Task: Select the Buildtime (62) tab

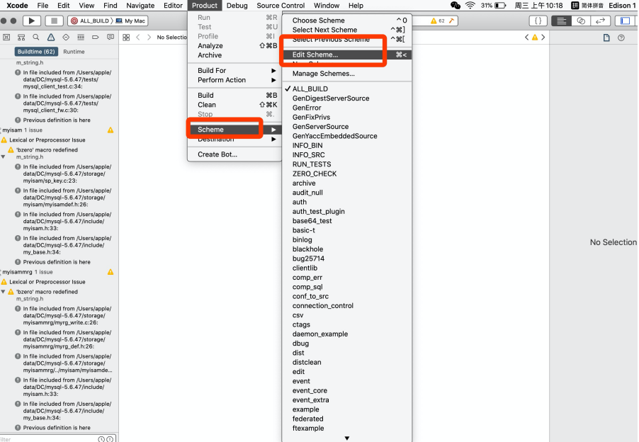Action: [36, 52]
